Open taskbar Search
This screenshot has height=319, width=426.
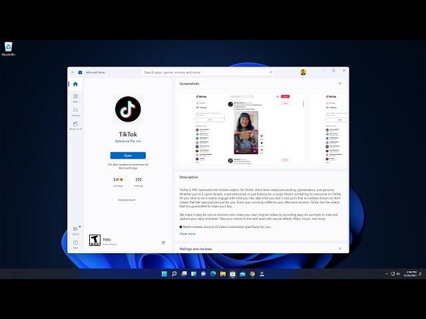(x=174, y=274)
